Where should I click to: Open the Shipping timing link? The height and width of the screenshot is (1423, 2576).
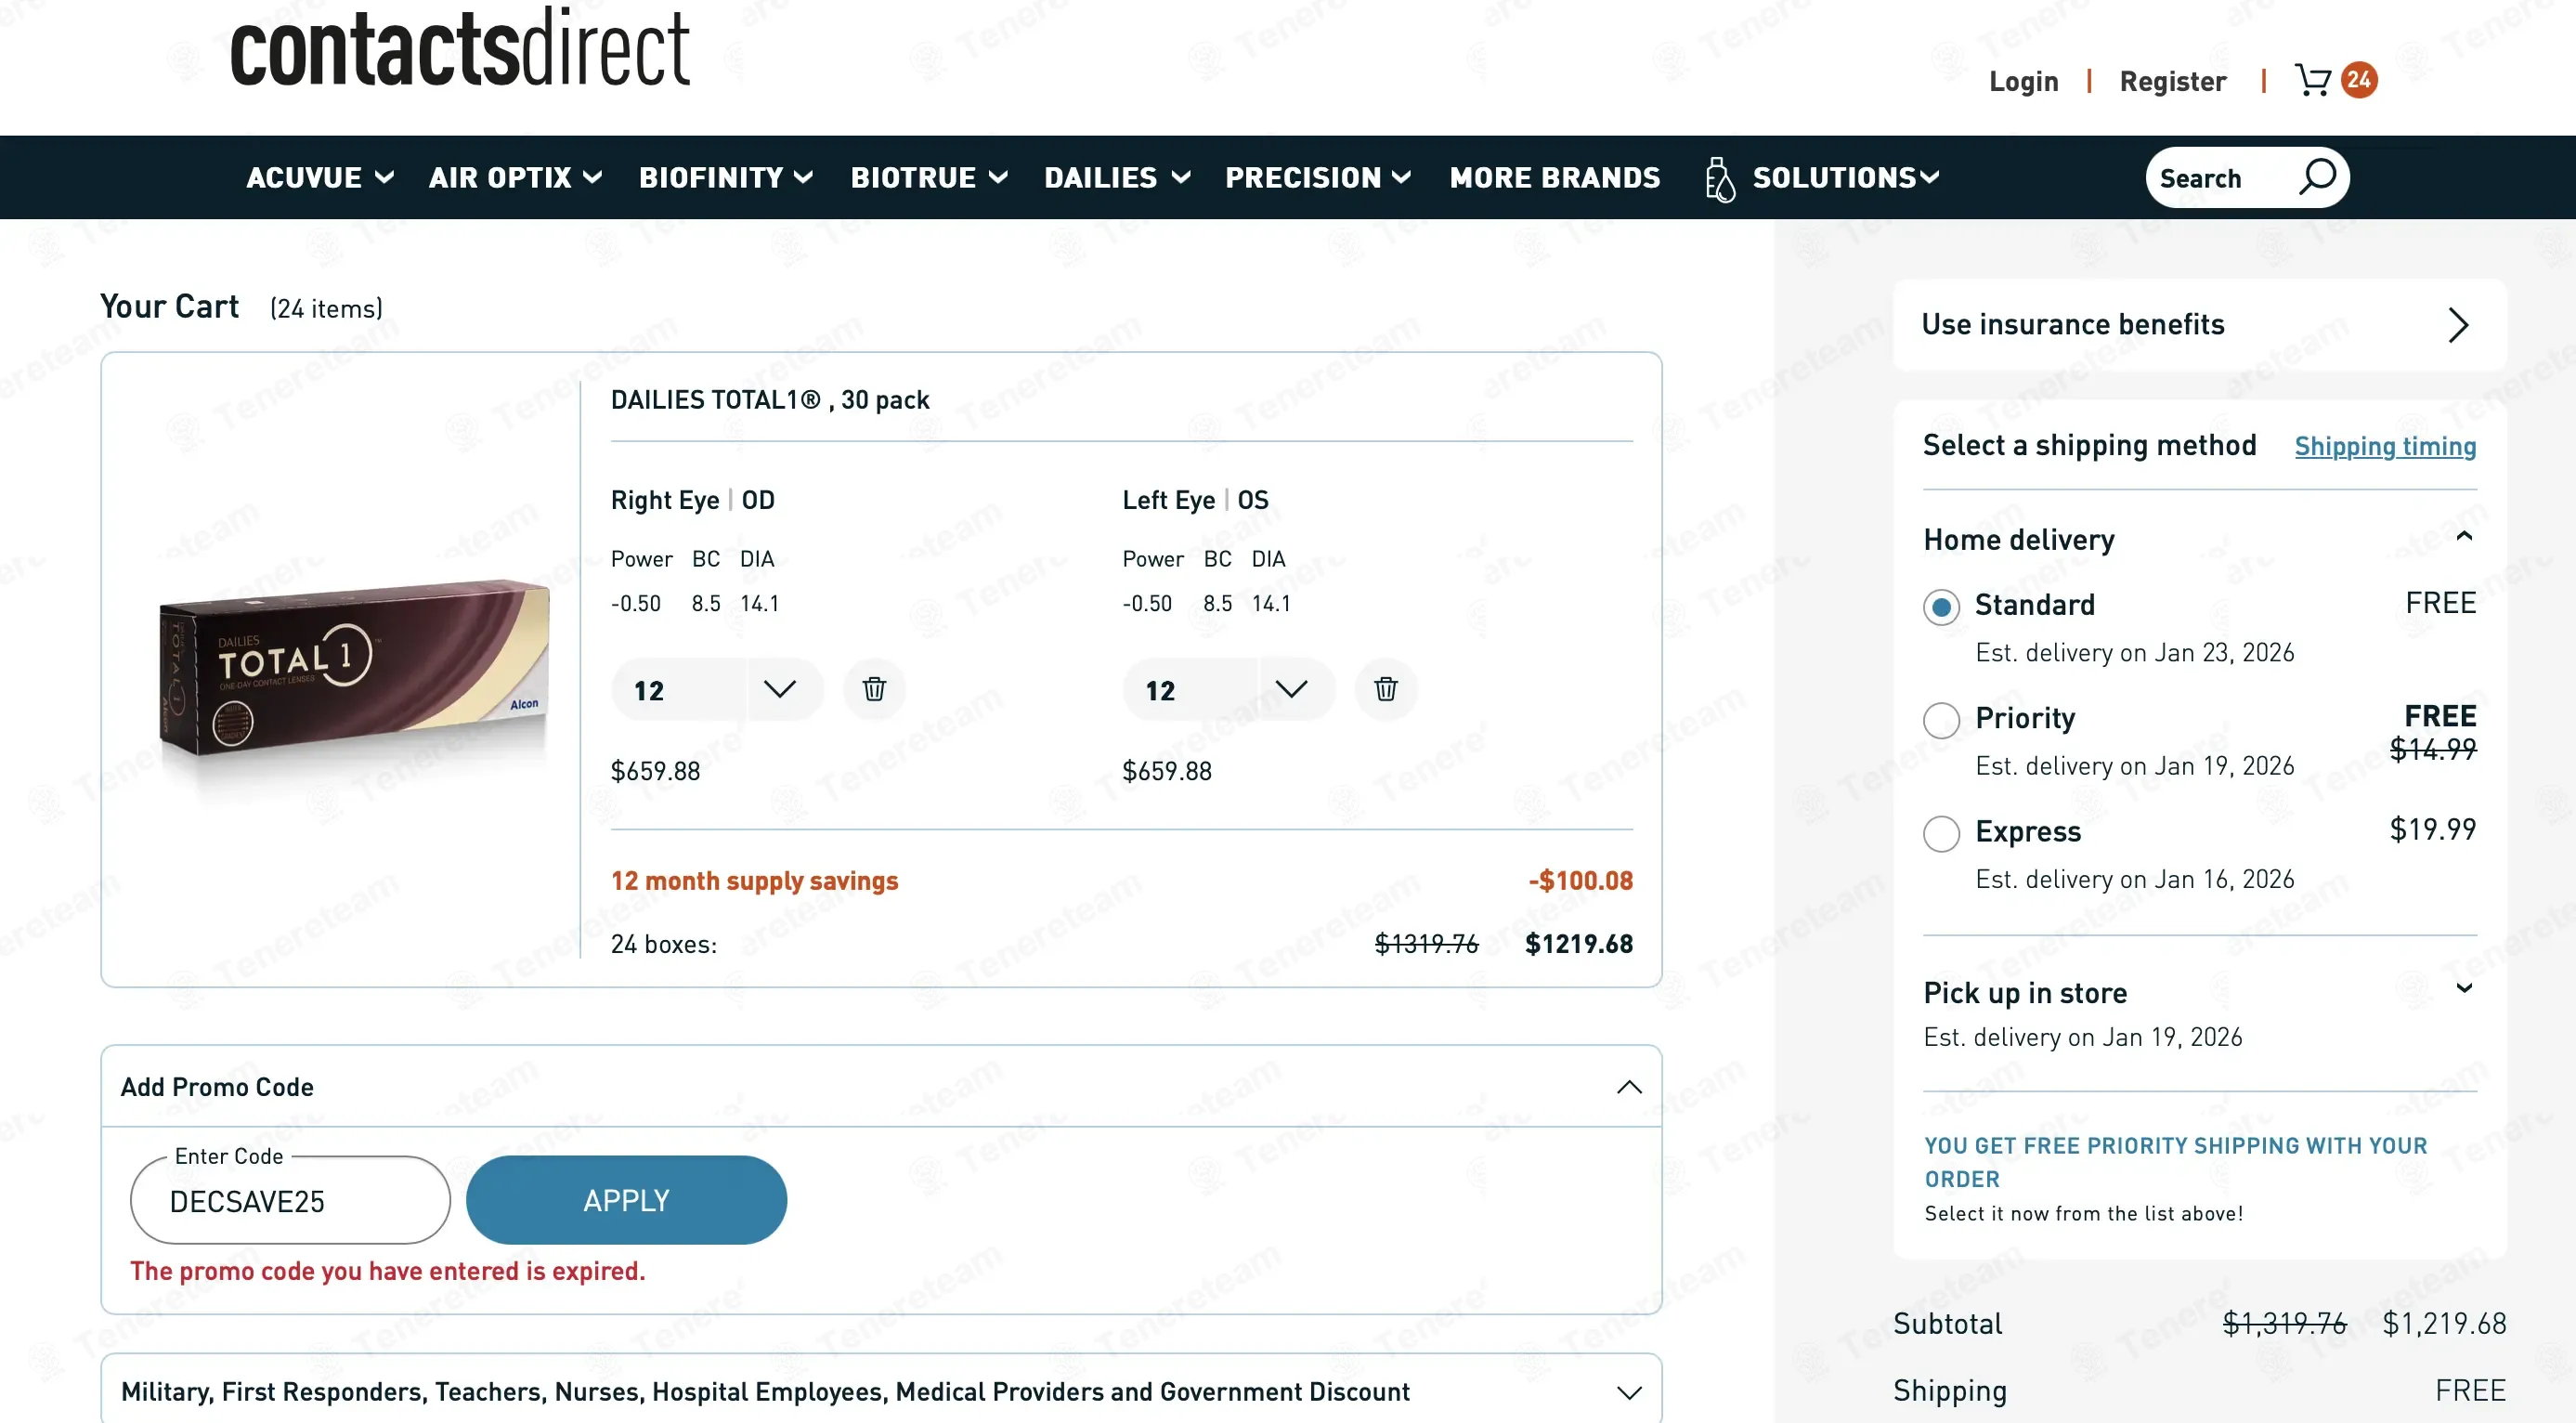pos(2384,446)
